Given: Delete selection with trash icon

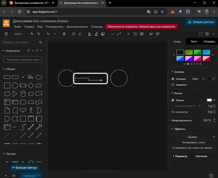Looking at the screenshot, I should pos(64,34).
